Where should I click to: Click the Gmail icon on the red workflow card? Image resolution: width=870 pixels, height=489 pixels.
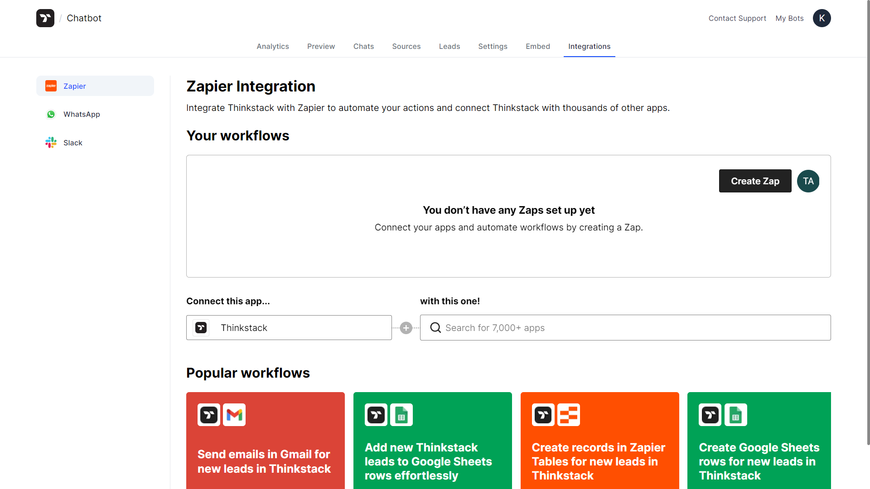[234, 415]
